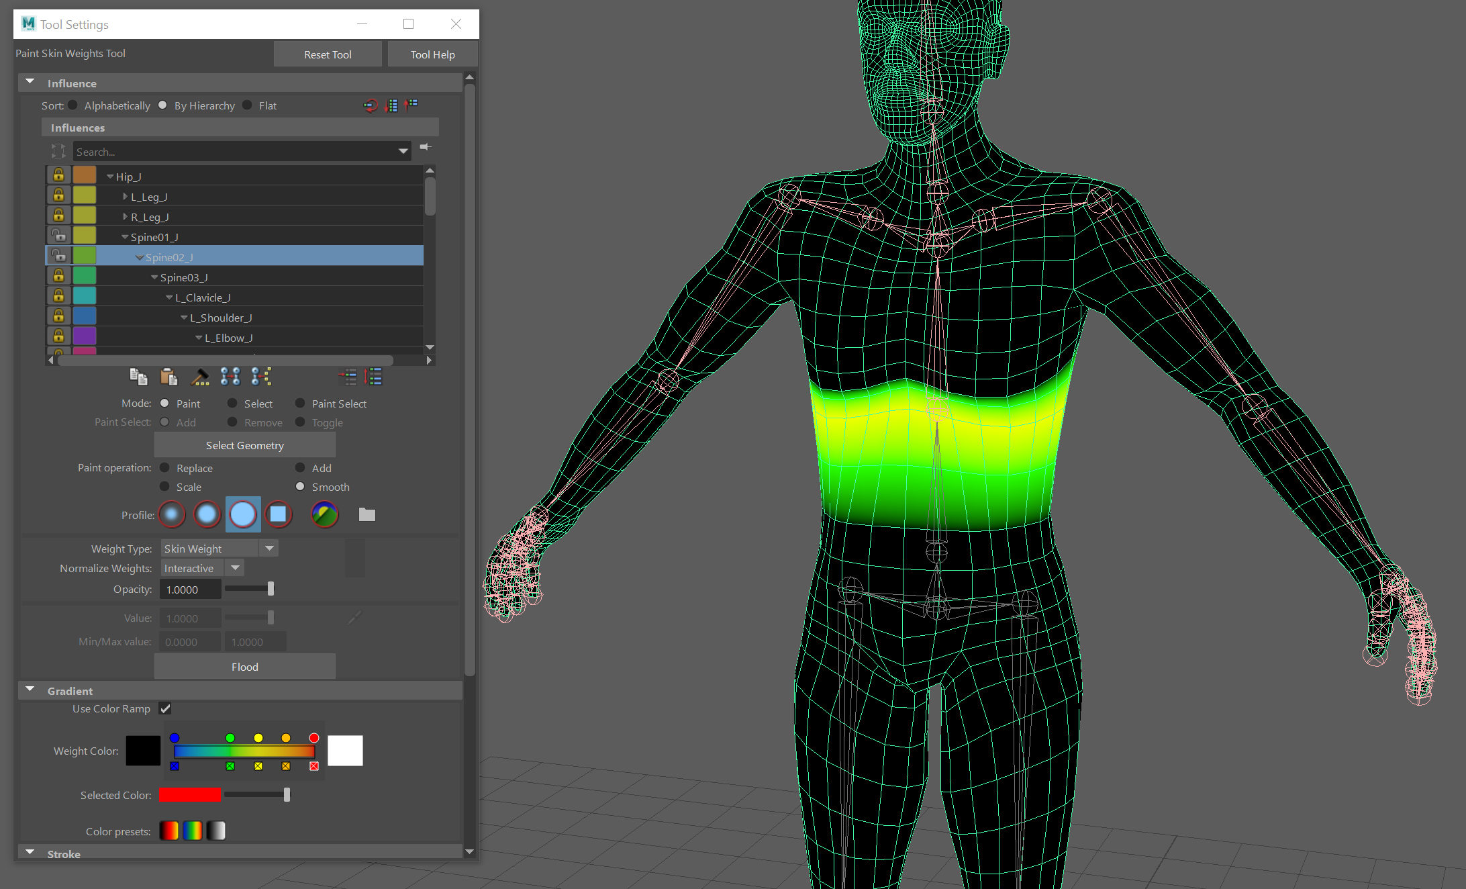Uncheck Use Color Ramp

click(x=165, y=708)
